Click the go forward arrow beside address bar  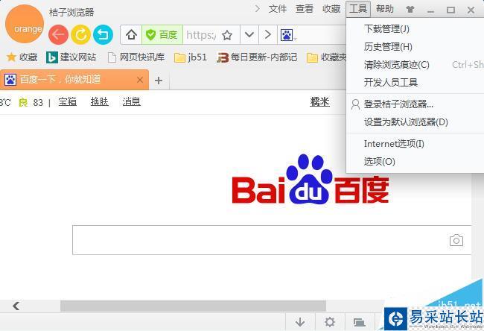[268, 34]
